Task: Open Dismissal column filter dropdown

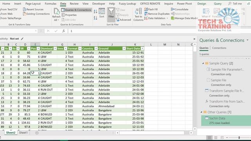Action: click(x=55, y=49)
